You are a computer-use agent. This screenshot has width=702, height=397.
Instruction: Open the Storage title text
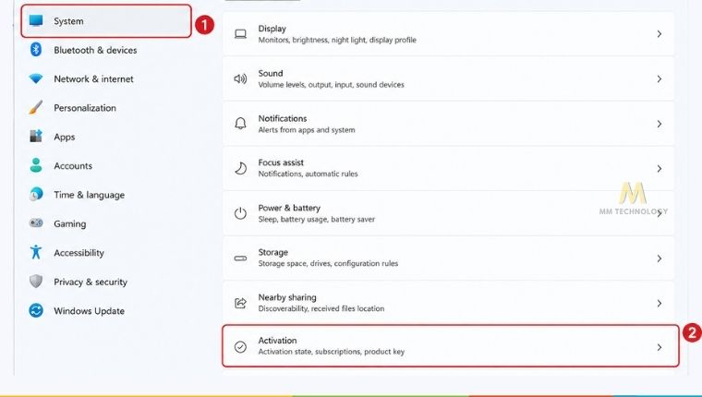[x=273, y=252]
